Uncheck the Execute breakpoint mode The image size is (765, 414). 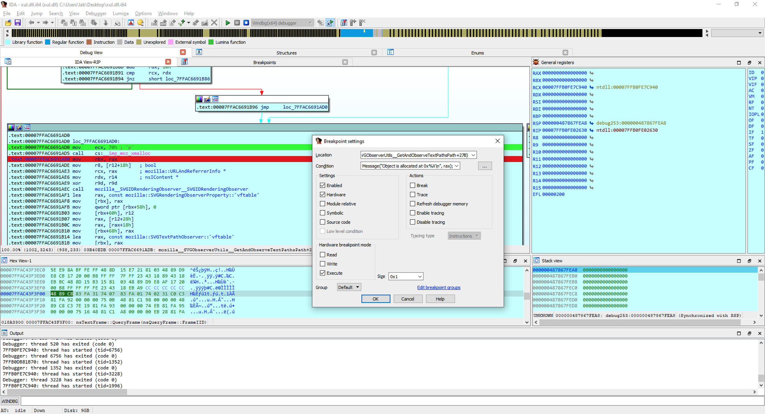[x=323, y=273]
